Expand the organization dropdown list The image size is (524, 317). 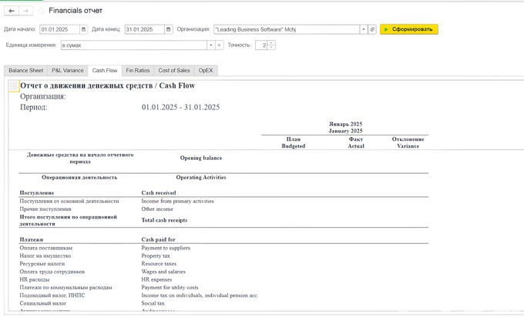[x=363, y=29]
